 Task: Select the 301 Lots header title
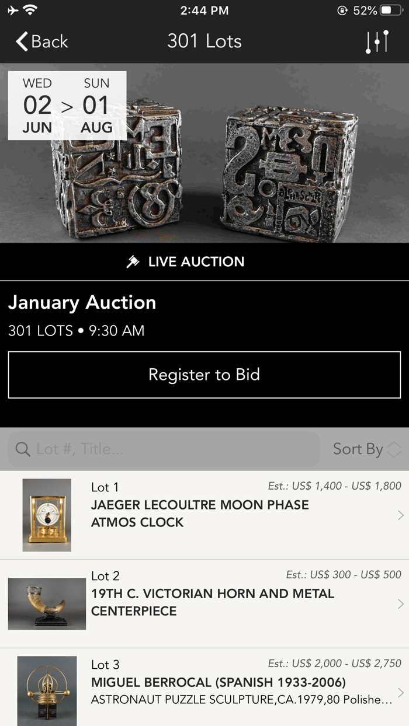click(204, 41)
